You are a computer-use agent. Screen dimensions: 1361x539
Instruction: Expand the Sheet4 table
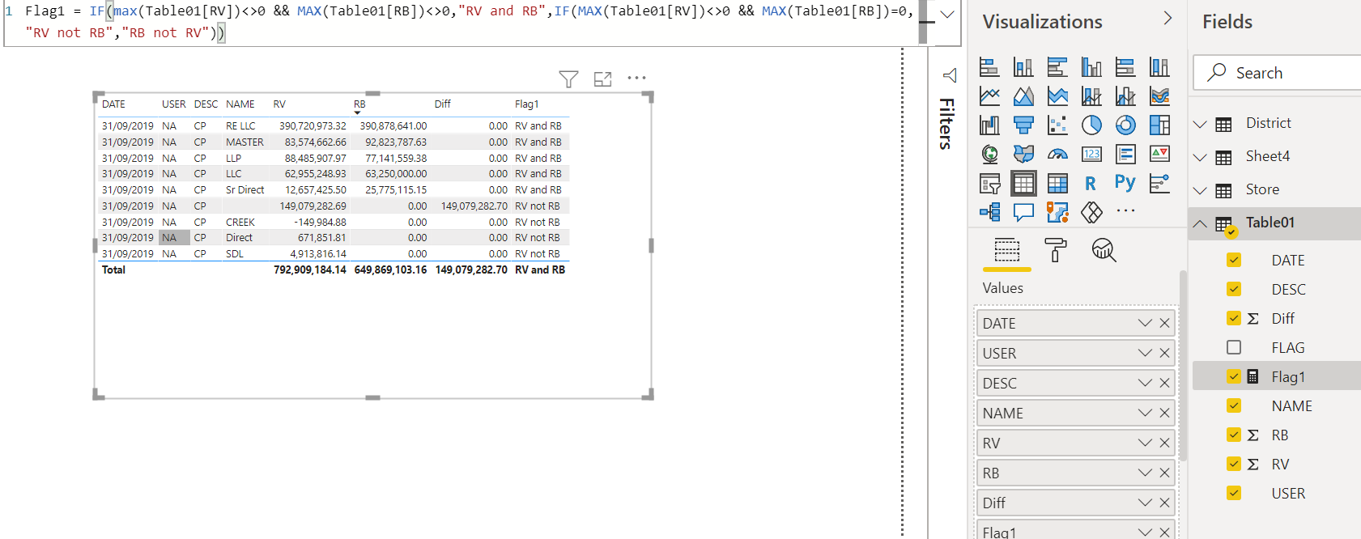click(1200, 157)
